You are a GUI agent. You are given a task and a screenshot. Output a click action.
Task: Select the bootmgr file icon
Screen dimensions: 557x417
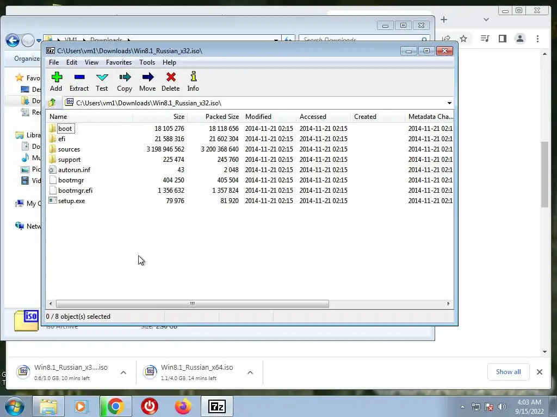point(53,180)
